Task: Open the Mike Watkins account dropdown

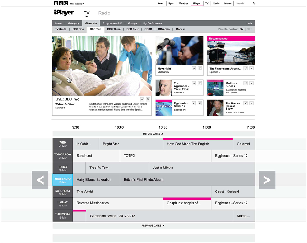Action: click(77, 4)
